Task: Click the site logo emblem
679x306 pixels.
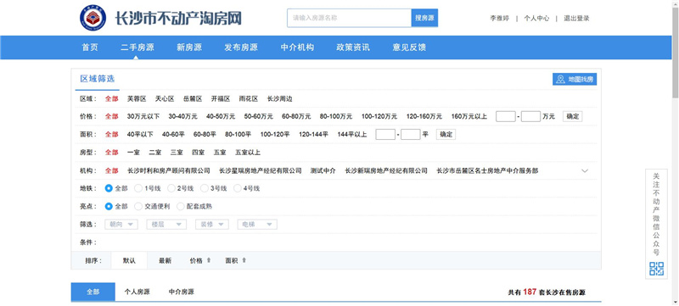Action: click(93, 18)
